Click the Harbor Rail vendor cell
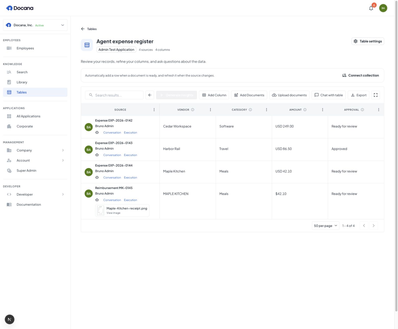This screenshot has width=398, height=329. pos(188,150)
